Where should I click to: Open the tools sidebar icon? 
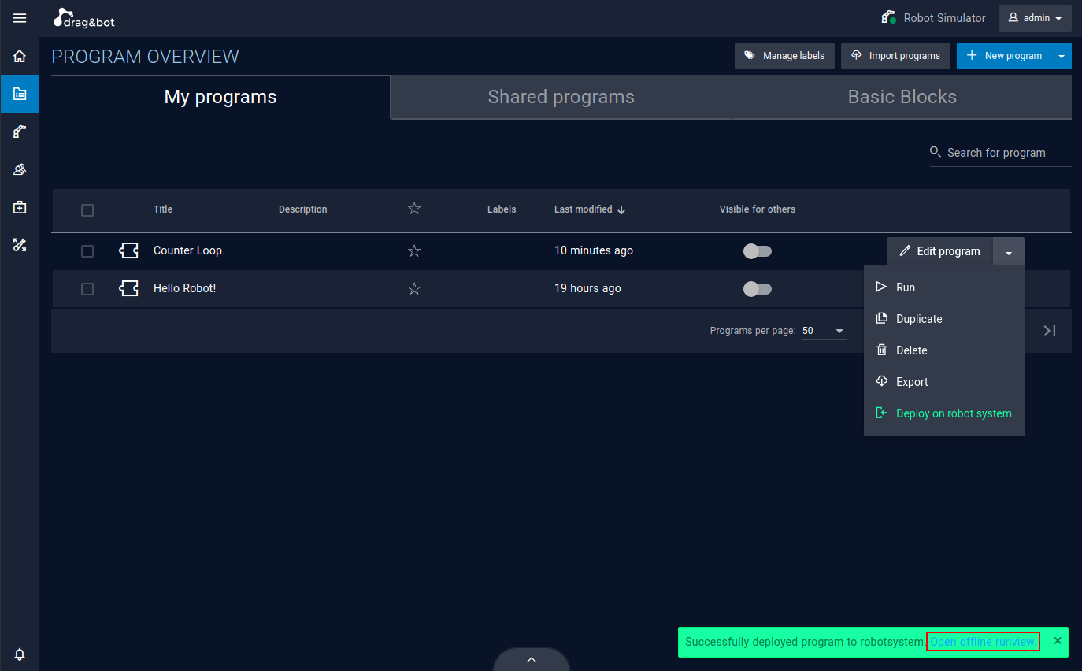20,245
